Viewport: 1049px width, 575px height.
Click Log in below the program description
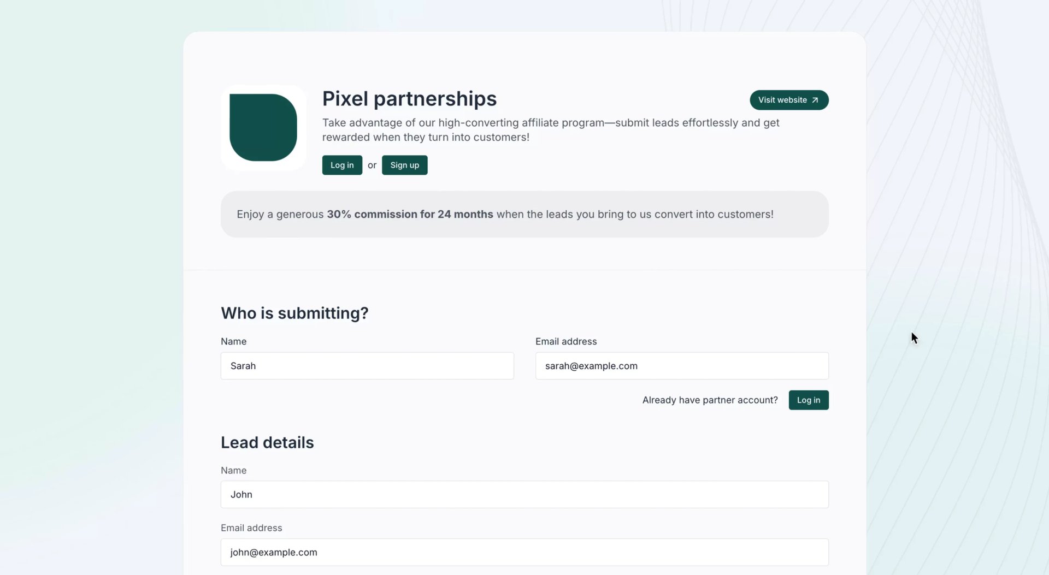click(x=342, y=165)
